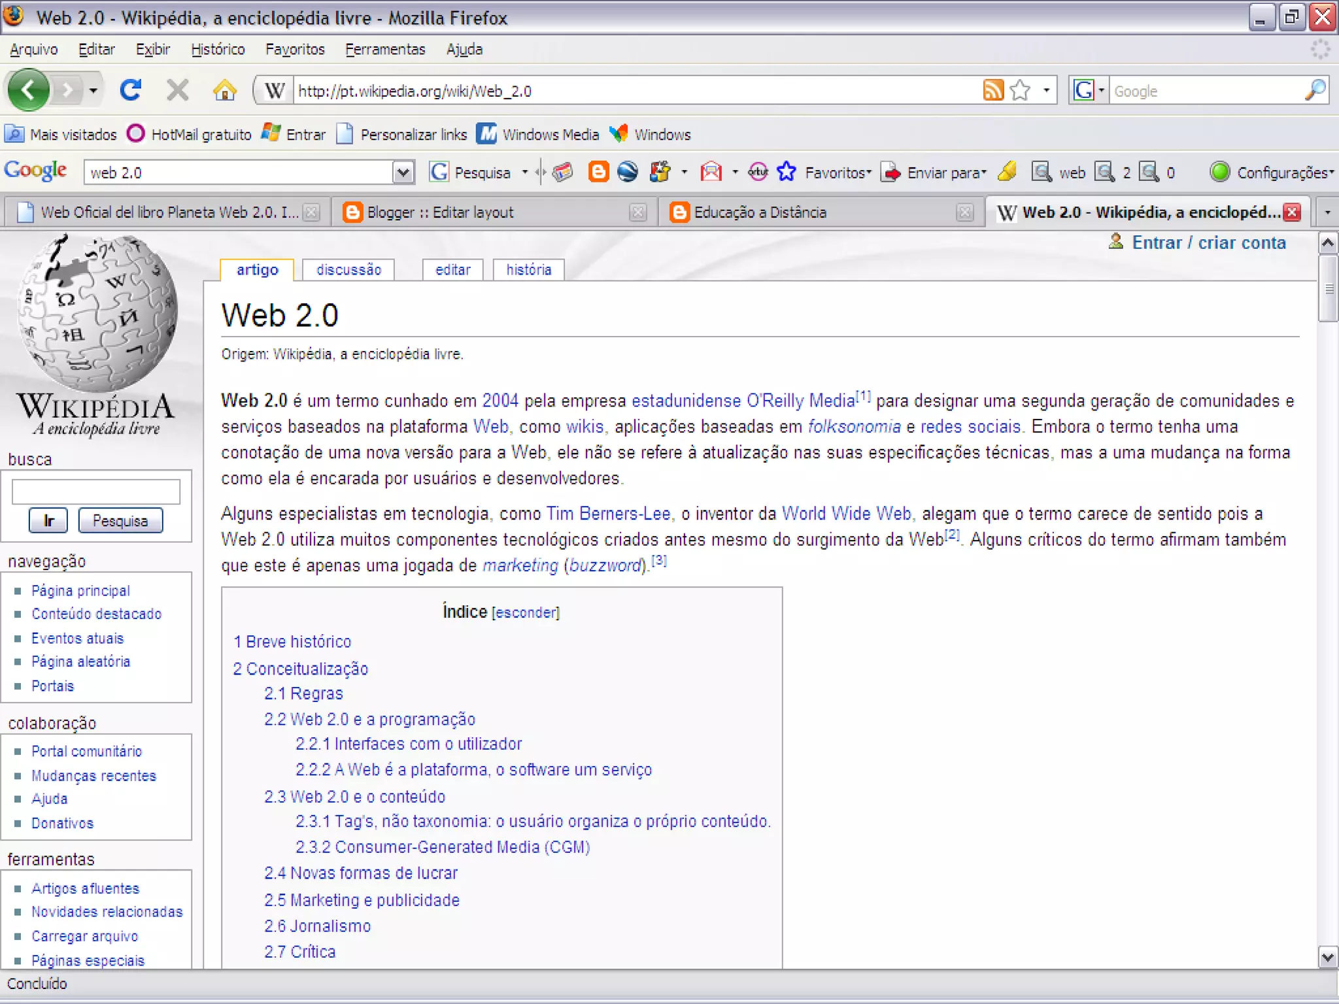This screenshot has width=1339, height=1004.
Task: Click the RSS feed icon in the address bar
Action: (993, 90)
